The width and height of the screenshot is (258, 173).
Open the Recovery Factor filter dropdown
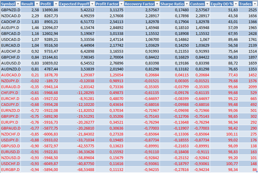tap(157, 4)
